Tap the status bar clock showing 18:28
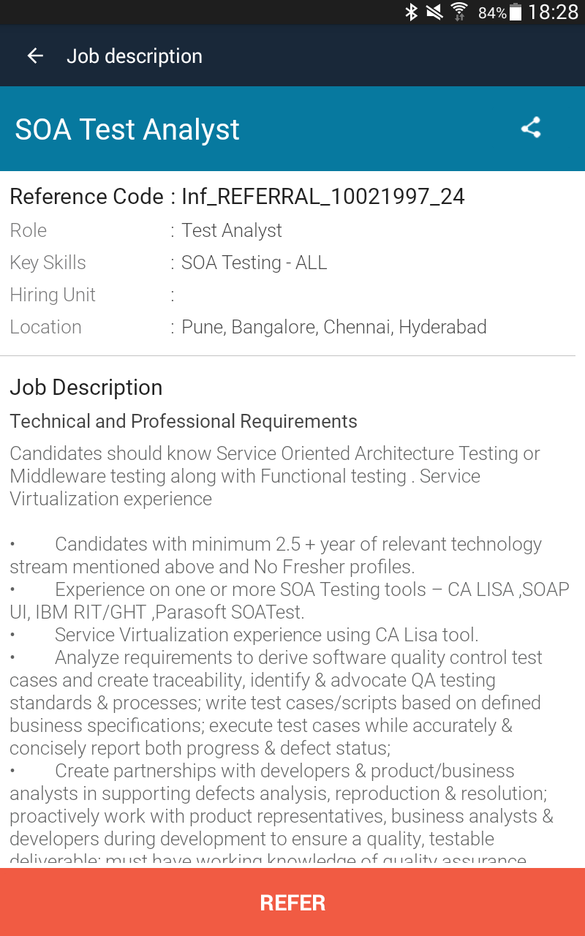 553,12
